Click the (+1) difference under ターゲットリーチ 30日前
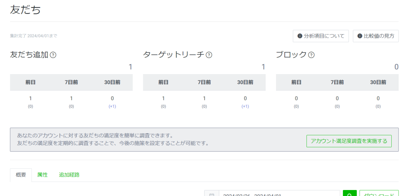The image size is (406, 196). [x=245, y=107]
